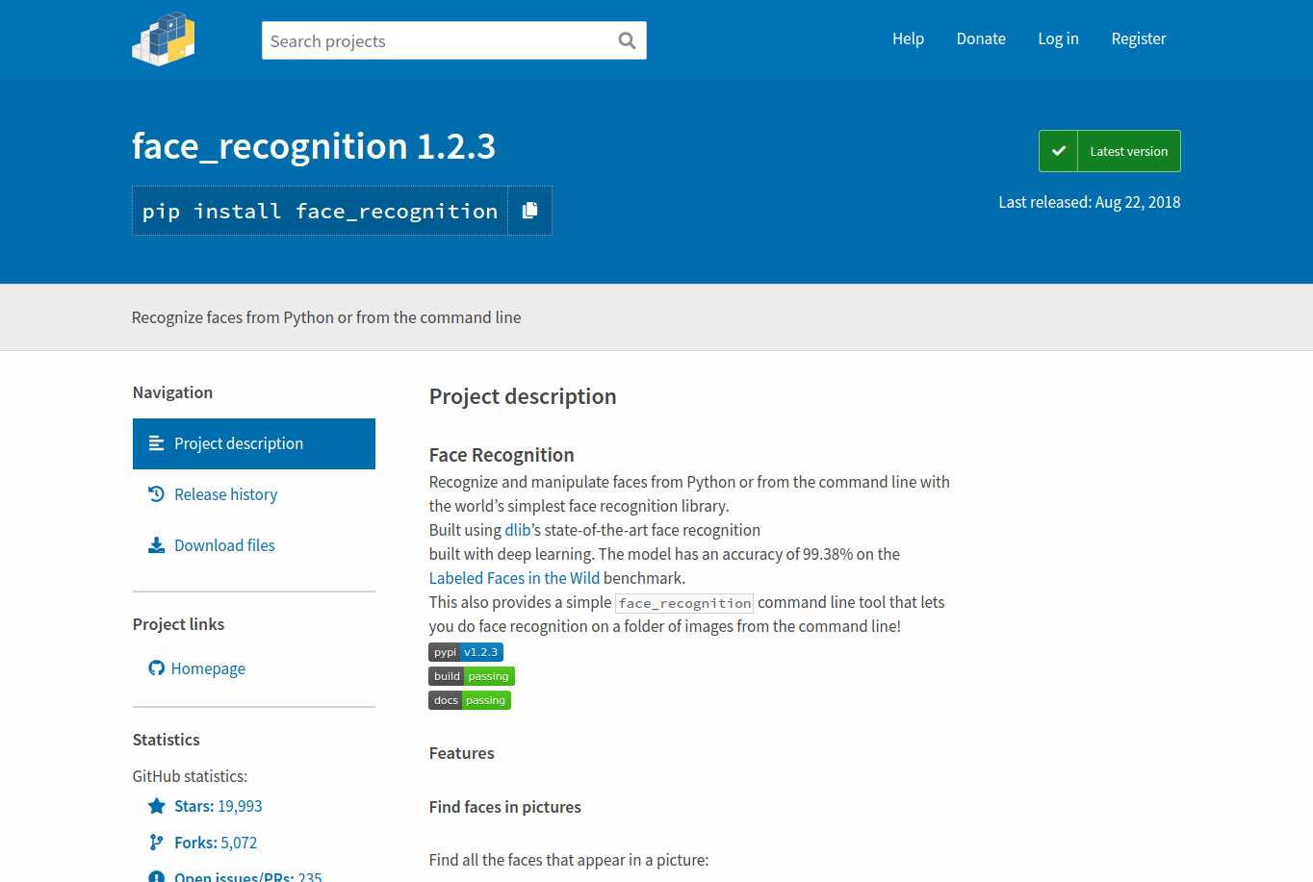Click the GitHub statistics: label
The image size is (1313, 882).
point(190,776)
